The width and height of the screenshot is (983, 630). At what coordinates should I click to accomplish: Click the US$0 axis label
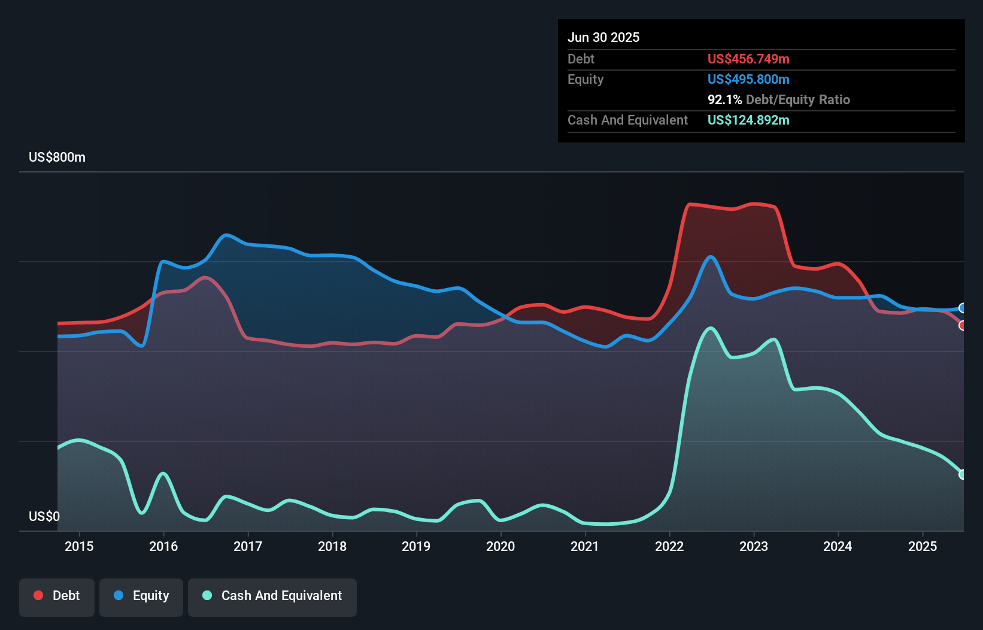point(44,516)
